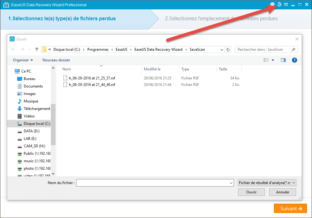This screenshot has height=218, width=312.
Task: Open the blue help question mark
Action: pos(295,60)
